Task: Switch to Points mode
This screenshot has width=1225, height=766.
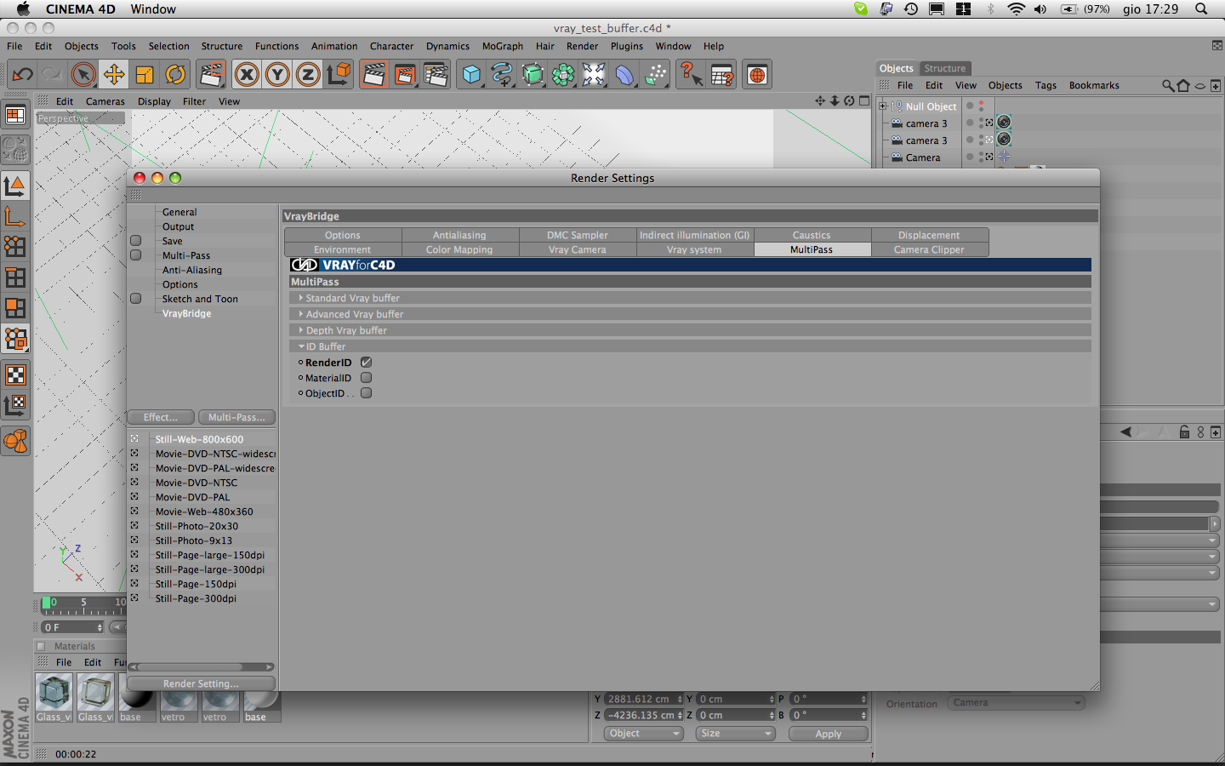Action: [x=15, y=247]
